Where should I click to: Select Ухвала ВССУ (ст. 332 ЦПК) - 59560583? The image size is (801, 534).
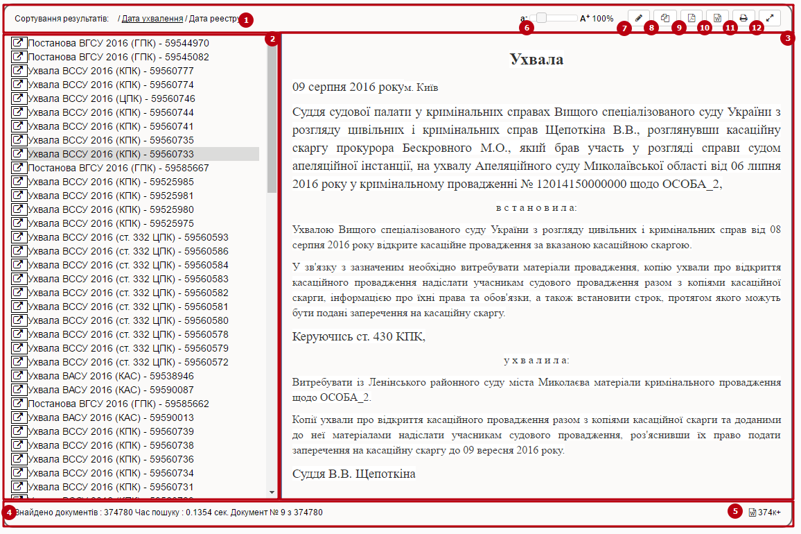128,279
